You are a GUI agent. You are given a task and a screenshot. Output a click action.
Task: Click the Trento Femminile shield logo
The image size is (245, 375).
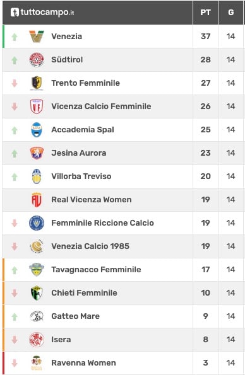(x=37, y=83)
